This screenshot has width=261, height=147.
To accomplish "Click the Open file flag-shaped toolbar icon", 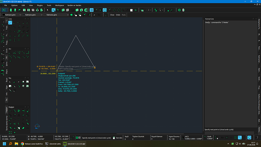I will [20, 10].
